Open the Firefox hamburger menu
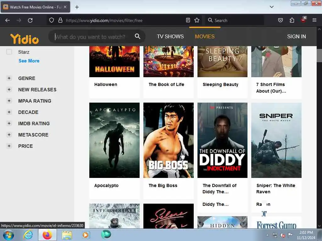Screen dimensions: 322x241 click(x=314, y=20)
